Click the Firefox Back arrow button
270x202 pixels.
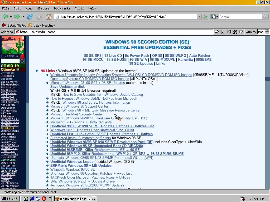tap(5, 17)
